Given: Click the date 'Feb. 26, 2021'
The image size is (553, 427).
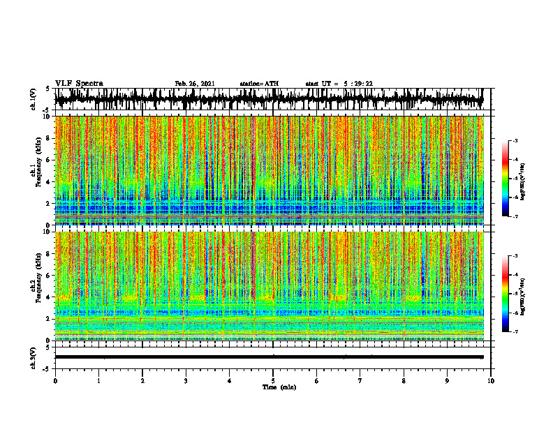Looking at the screenshot, I should (195, 84).
